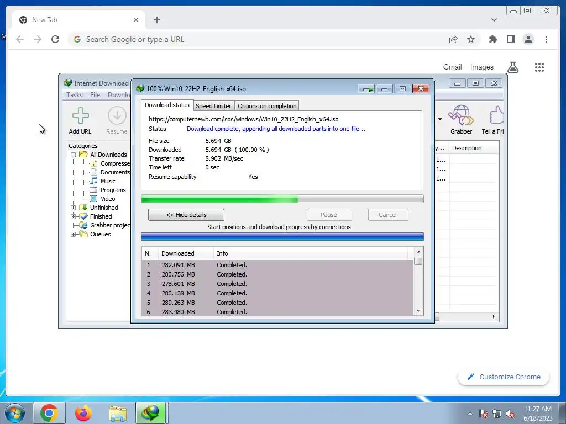
Task: Open the Images link
Action: pos(481,67)
